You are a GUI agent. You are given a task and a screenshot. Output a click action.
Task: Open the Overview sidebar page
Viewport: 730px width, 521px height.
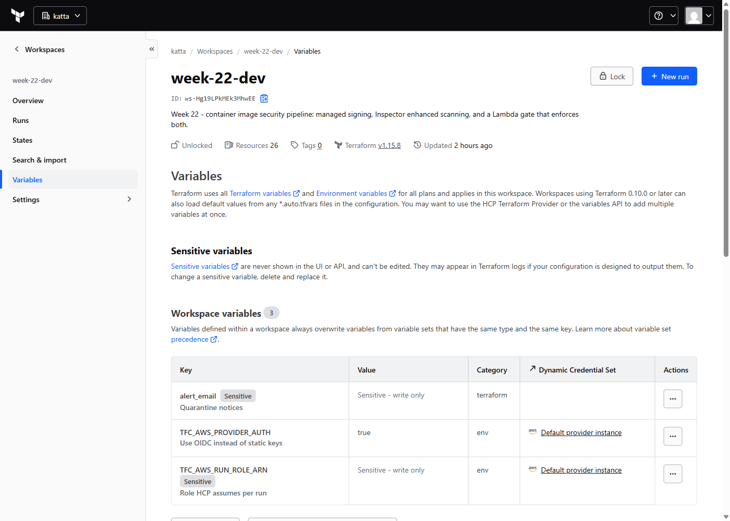tap(28, 101)
